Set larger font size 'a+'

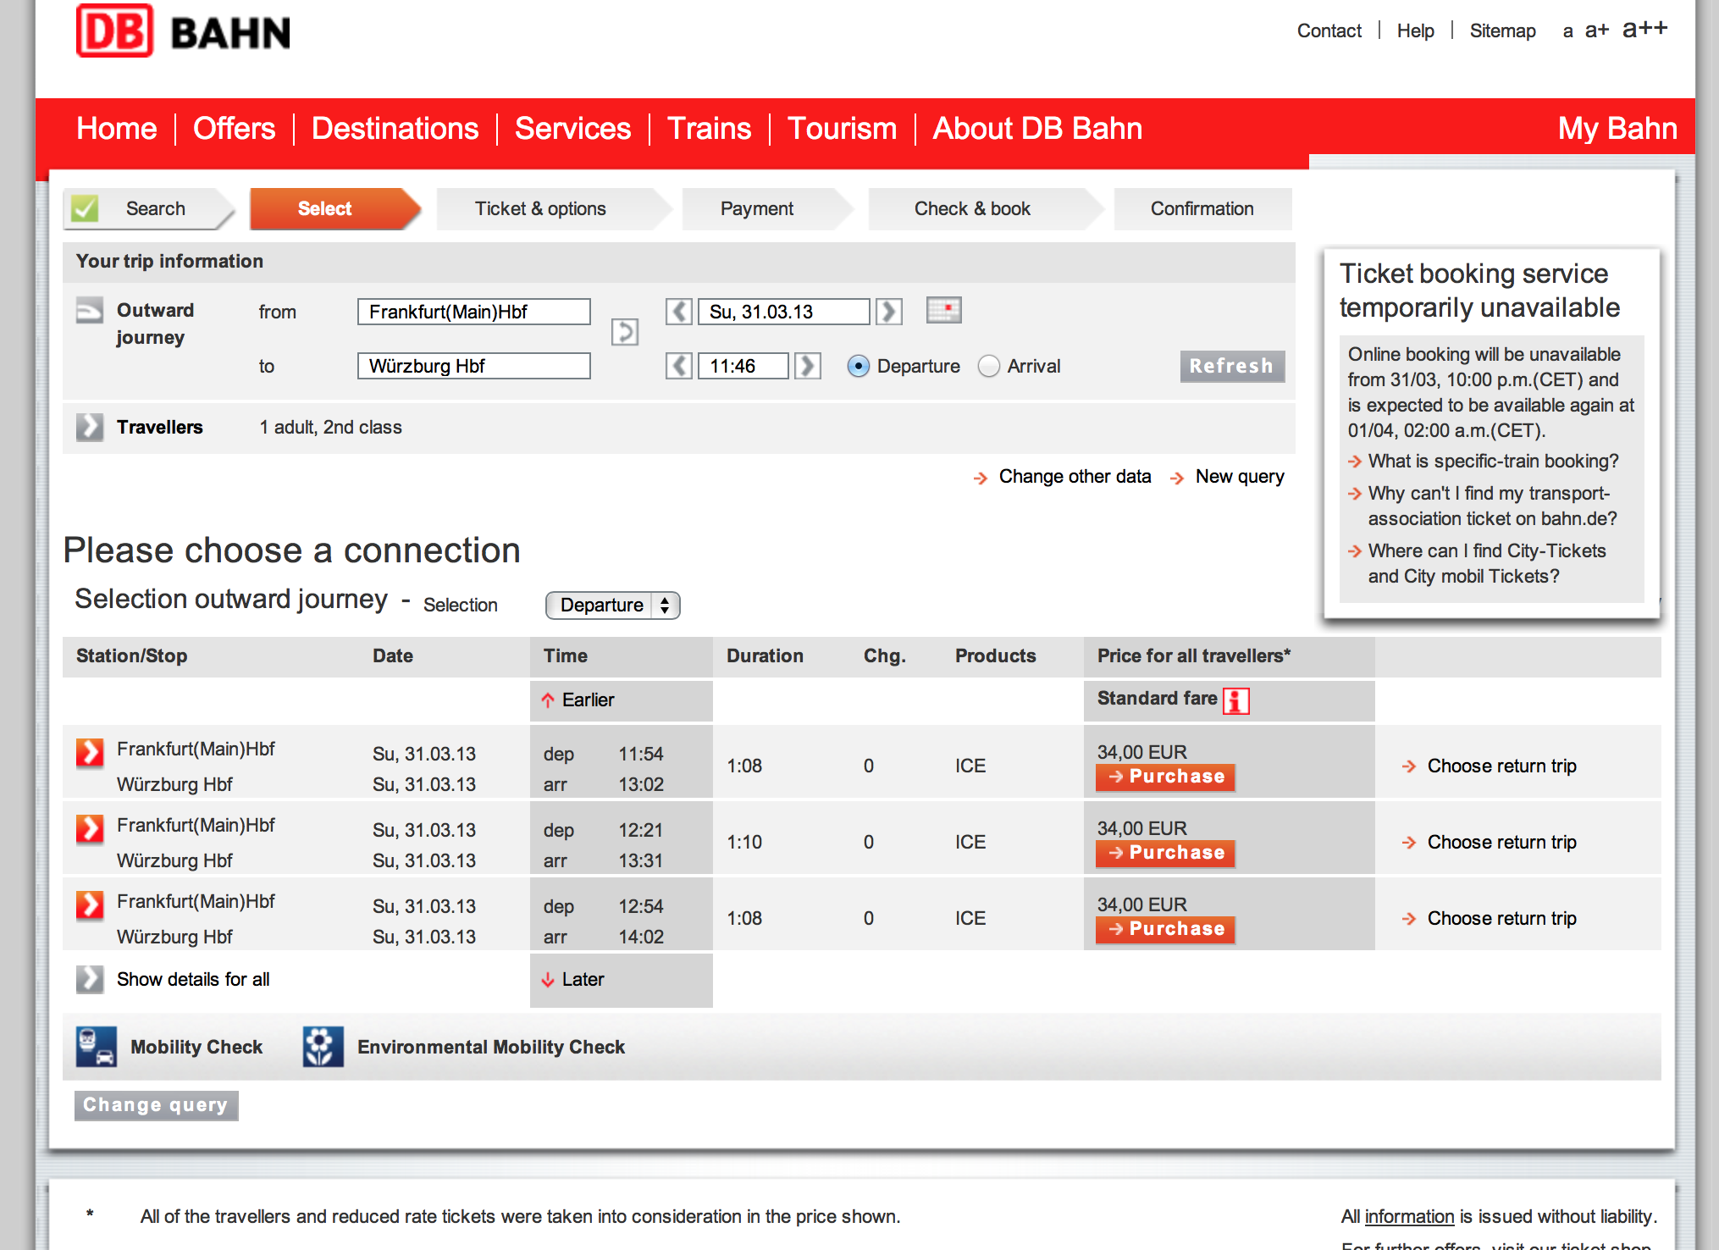coord(1597,30)
